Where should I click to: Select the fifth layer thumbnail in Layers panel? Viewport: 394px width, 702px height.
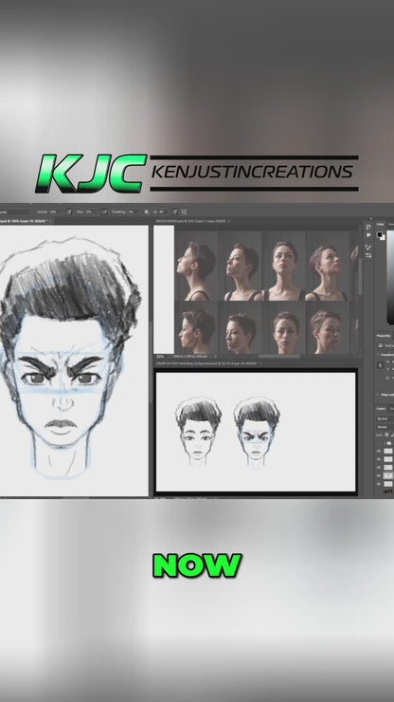tap(388, 484)
